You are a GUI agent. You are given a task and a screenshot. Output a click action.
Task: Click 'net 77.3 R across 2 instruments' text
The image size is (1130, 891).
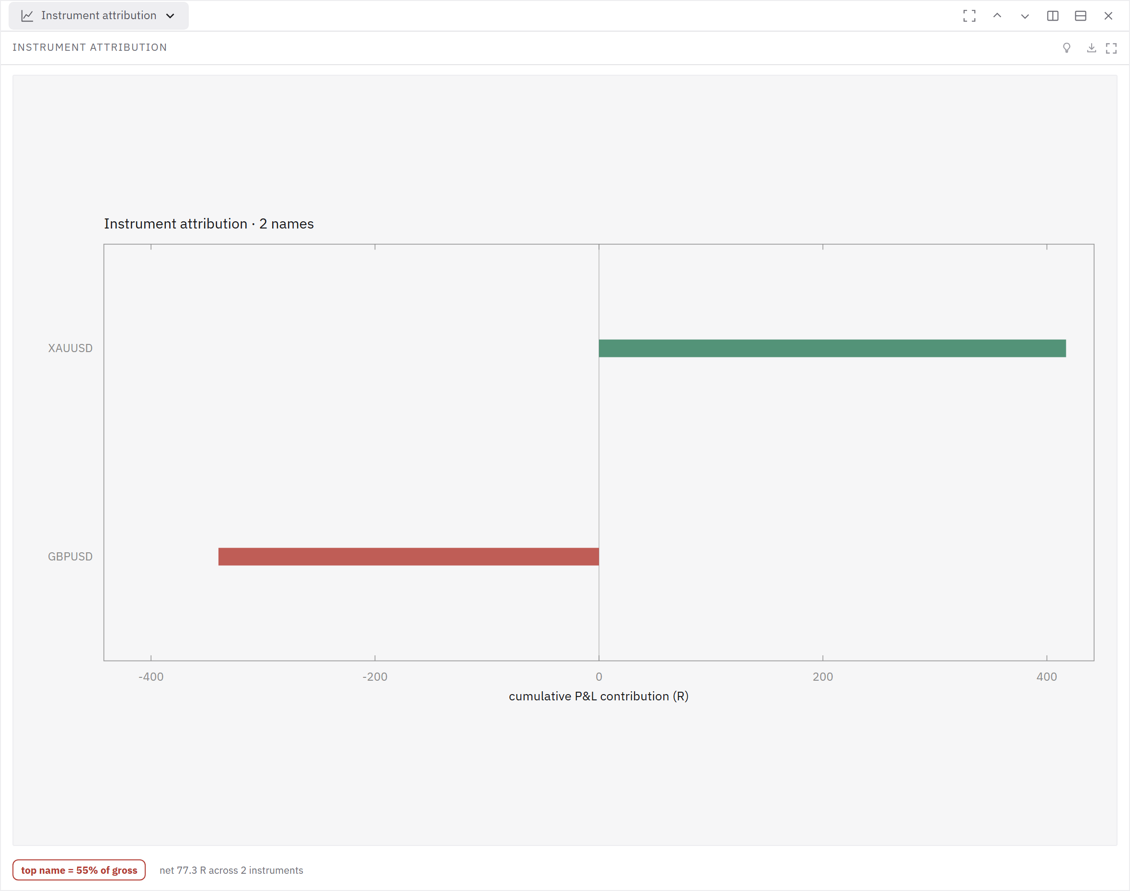(x=231, y=870)
